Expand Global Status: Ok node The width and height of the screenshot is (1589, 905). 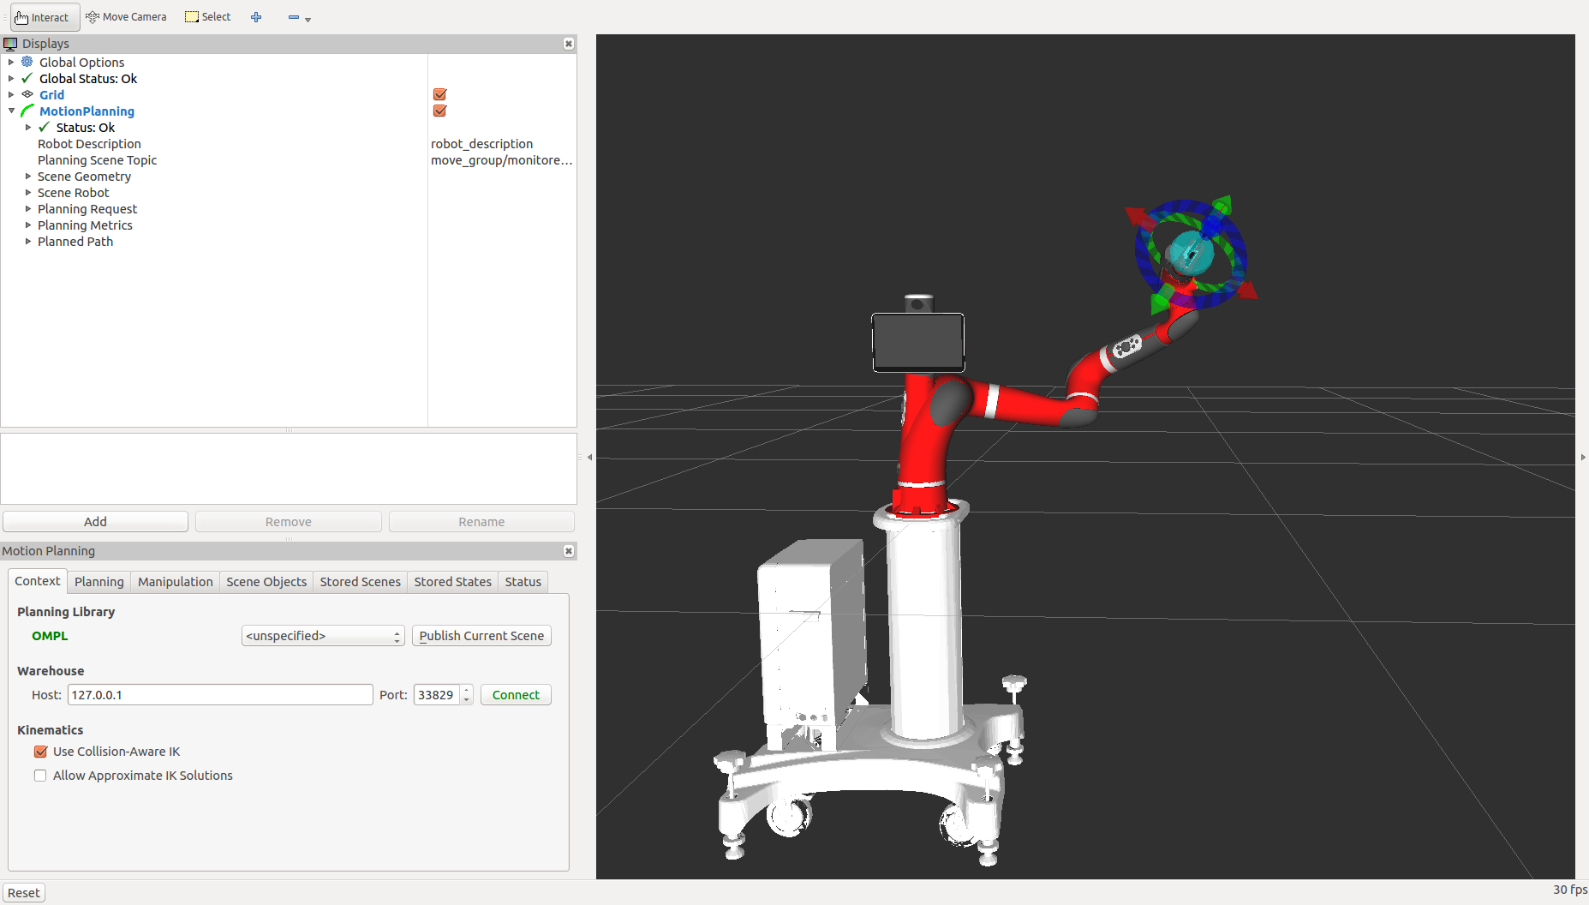(x=11, y=78)
